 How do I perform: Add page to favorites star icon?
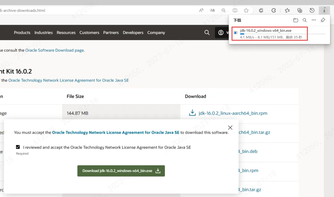click(x=246, y=10)
